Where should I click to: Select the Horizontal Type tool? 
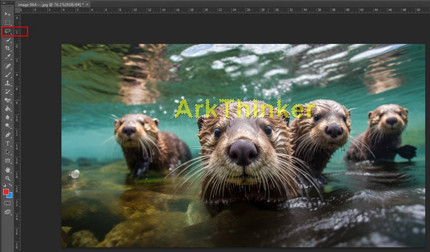click(x=8, y=143)
